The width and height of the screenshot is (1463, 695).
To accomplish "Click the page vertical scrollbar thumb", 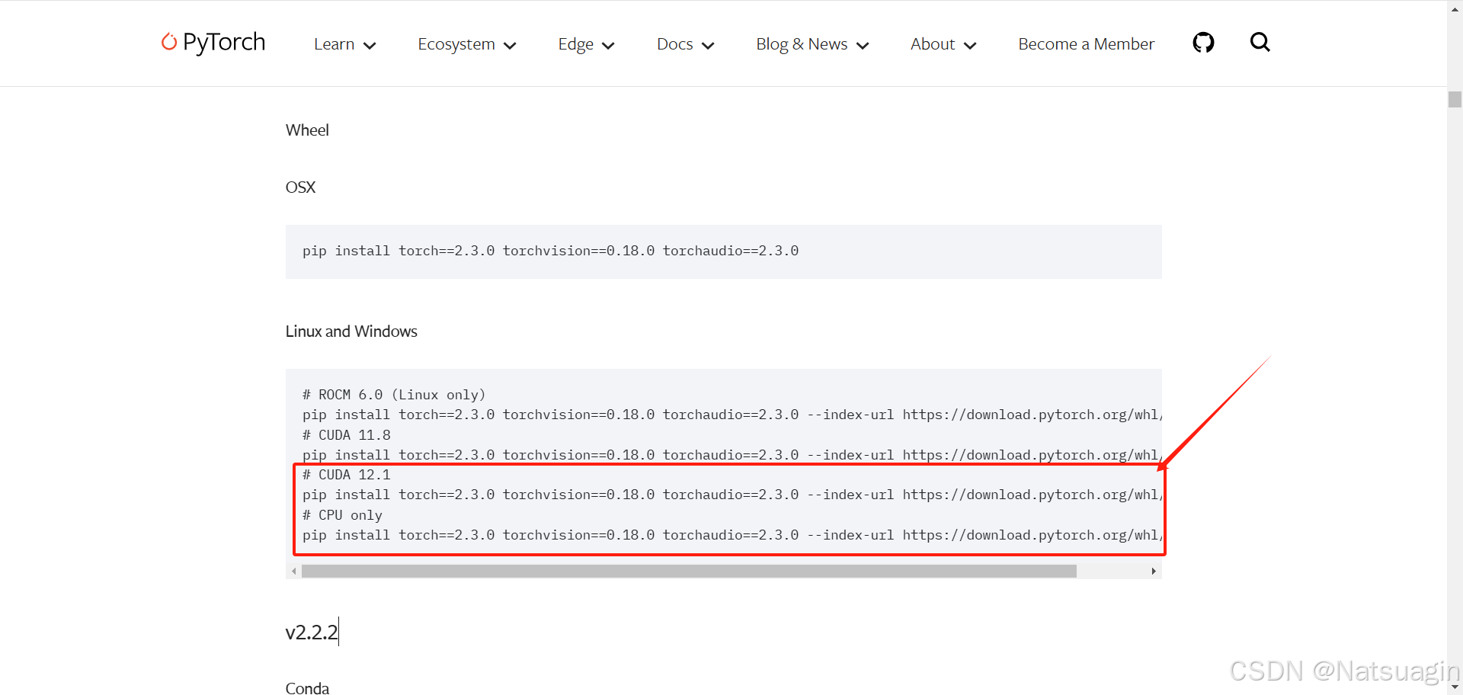I will 1455,100.
